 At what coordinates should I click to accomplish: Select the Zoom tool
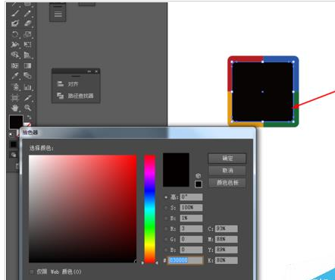[x=27, y=108]
